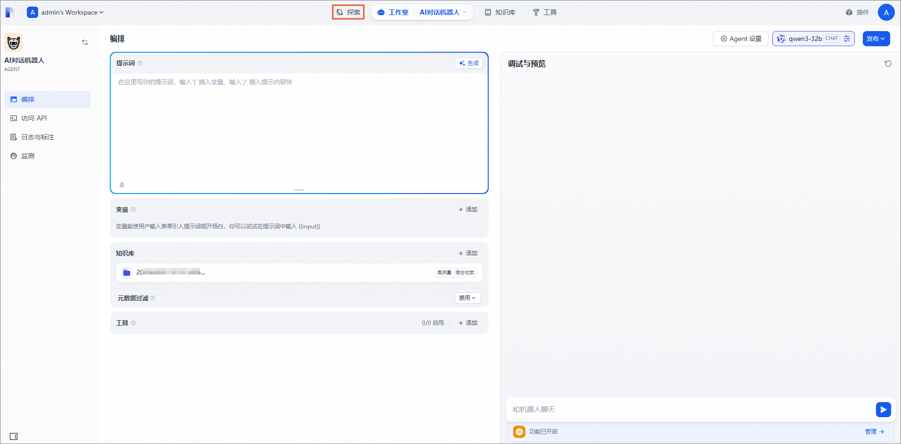
Task: Show help tooltip next to 提示词
Action: tap(140, 63)
